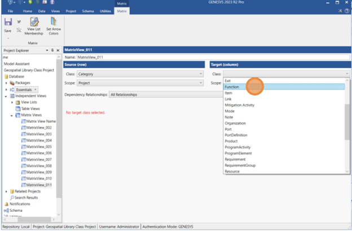Collapse the Matrix Views tree node
Screen dimensions: 352x231
pos(12,115)
